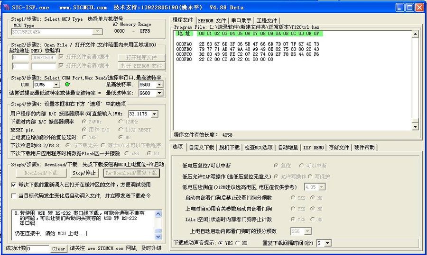The height and width of the screenshot is (255, 427).
Task: Switch to the EEPROM 文件 tab
Action: click(212, 21)
